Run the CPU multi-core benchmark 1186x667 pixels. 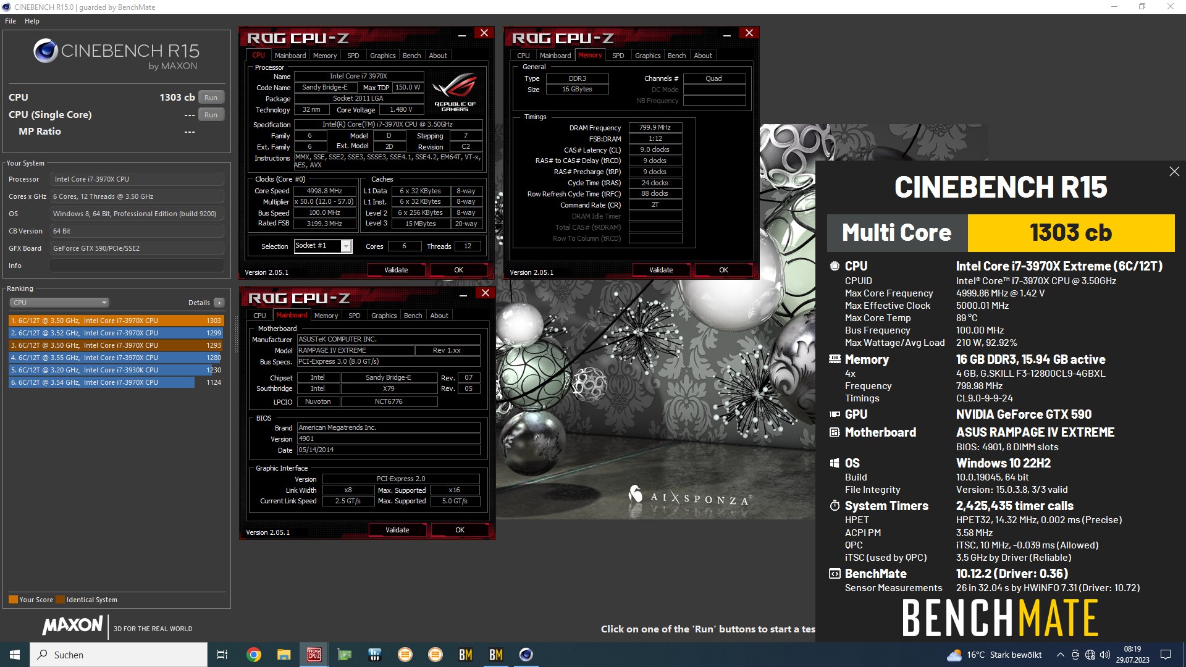point(211,98)
